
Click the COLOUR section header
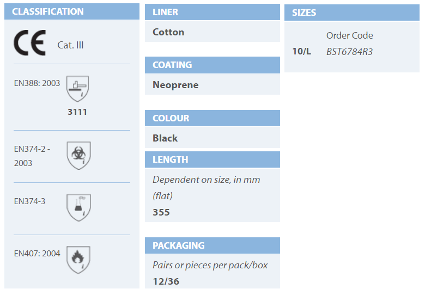[x=171, y=118]
